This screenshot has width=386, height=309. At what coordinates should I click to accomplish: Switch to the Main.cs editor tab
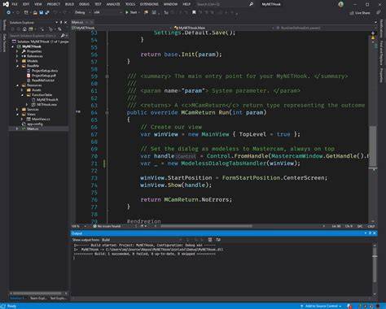77,22
